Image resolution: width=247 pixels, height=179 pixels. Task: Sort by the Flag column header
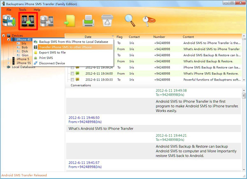click(x=119, y=37)
